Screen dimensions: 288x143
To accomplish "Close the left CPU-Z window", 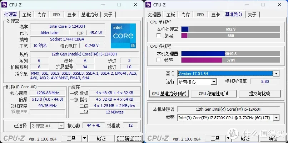I will click(x=135, y=5).
